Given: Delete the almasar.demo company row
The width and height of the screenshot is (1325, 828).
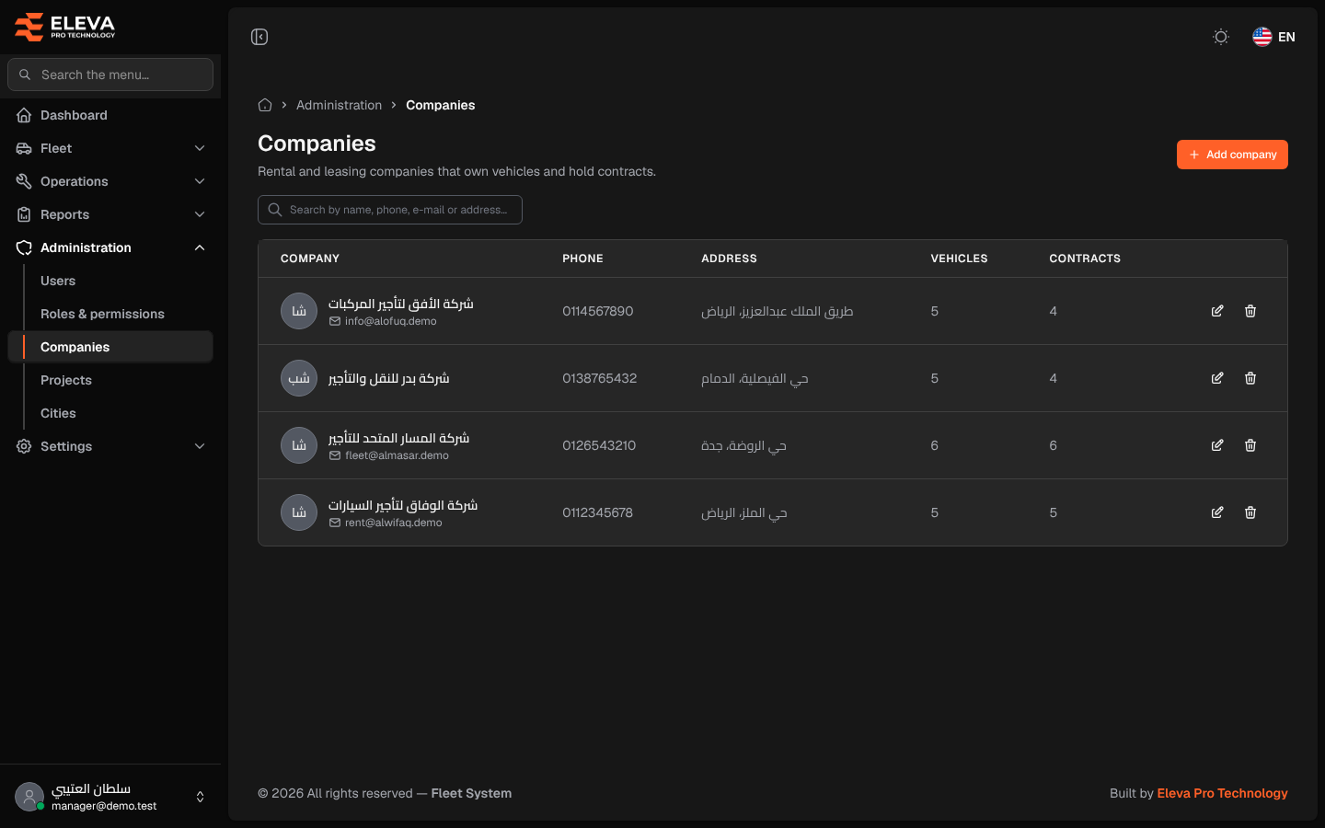Looking at the screenshot, I should click(1250, 445).
